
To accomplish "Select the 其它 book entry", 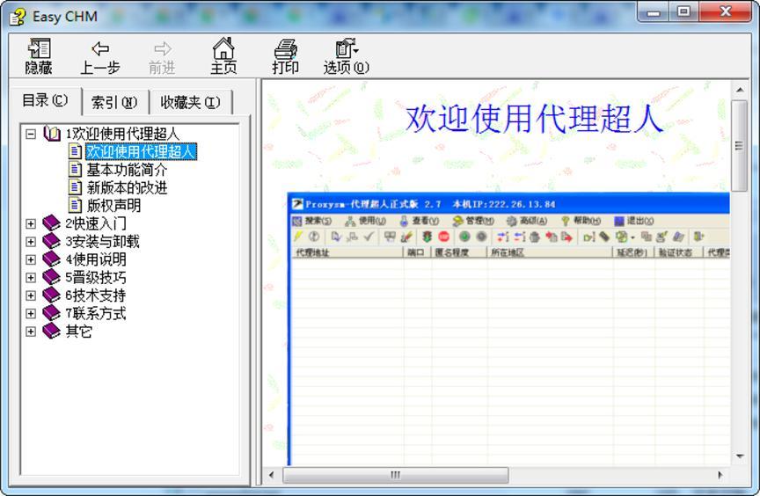I will click(x=78, y=332).
